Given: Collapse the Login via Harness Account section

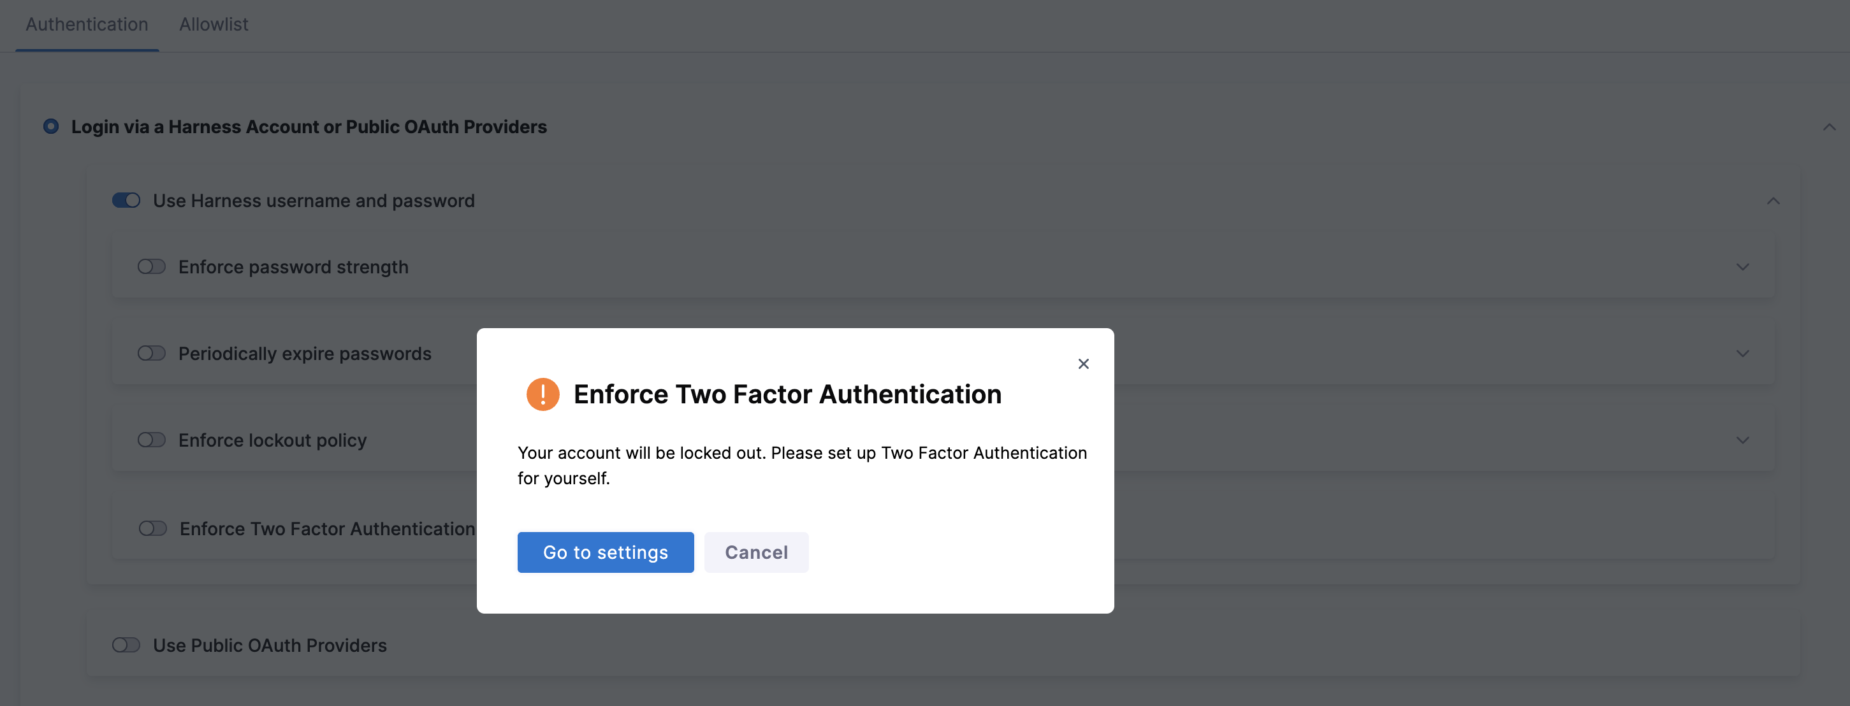Looking at the screenshot, I should point(1828,127).
